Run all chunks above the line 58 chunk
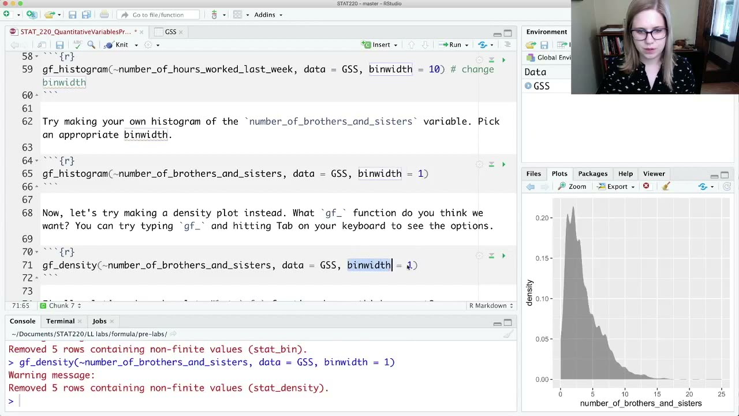This screenshot has width=739, height=416. click(x=491, y=60)
